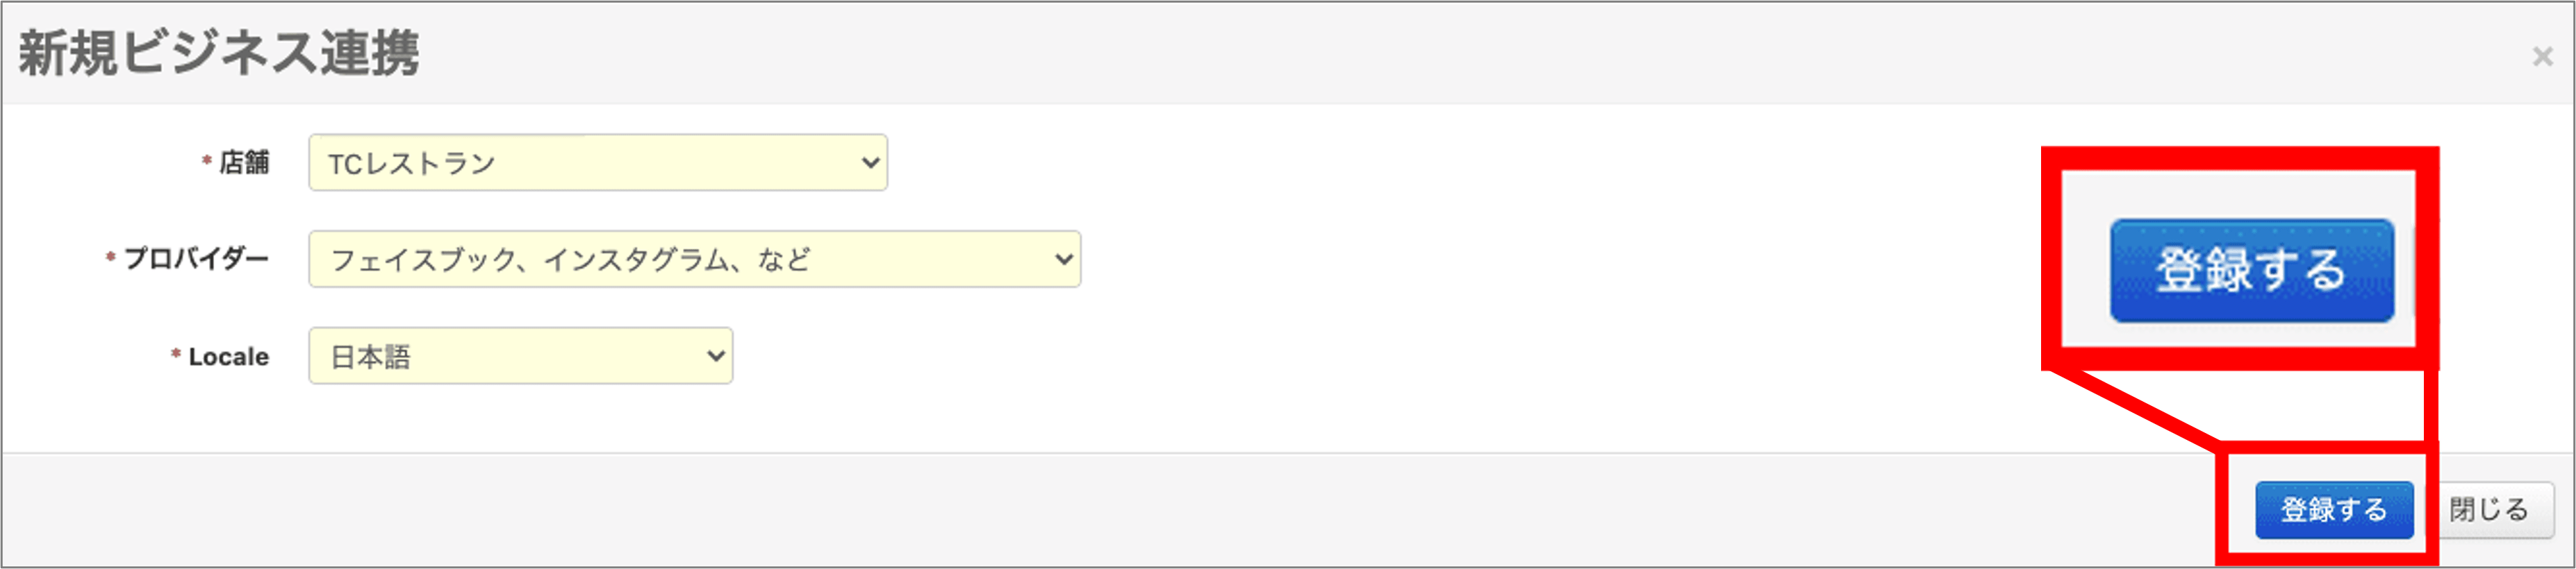Click the 店舗 field label
The image size is (2576, 569).
pyautogui.click(x=244, y=162)
